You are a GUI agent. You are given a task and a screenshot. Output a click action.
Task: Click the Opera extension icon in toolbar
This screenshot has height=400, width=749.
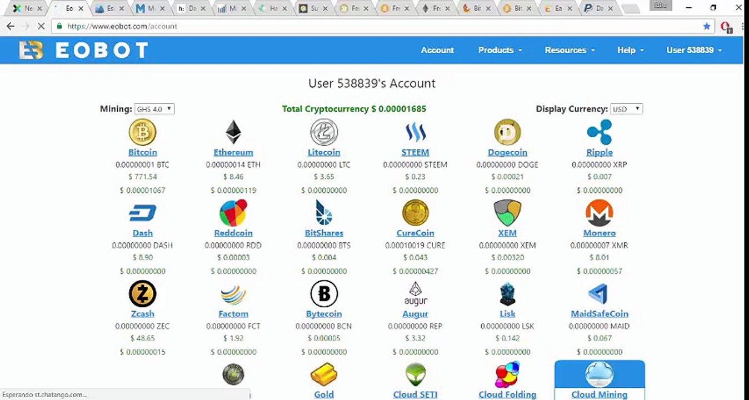pyautogui.click(x=726, y=26)
